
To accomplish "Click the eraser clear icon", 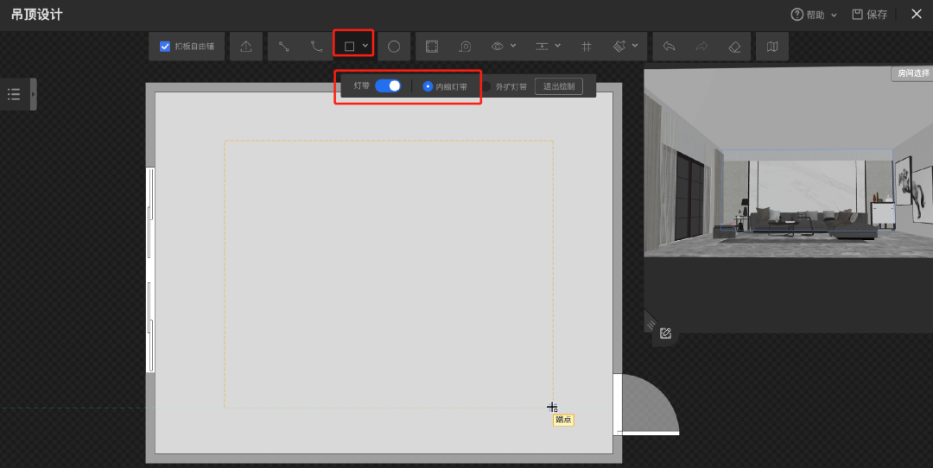I will pyautogui.click(x=735, y=47).
